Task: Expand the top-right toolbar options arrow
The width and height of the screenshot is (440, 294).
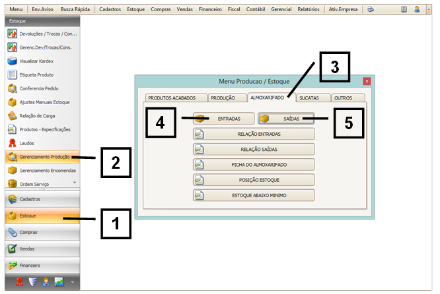Action: tap(429, 10)
